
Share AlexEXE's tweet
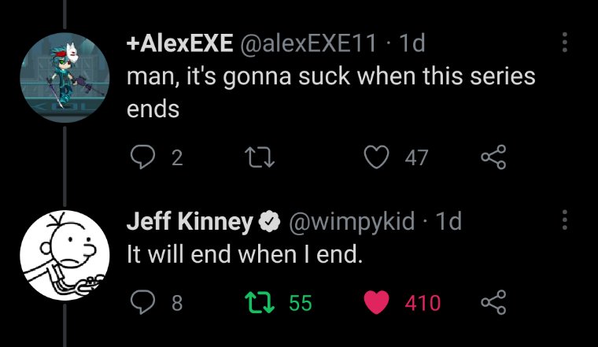[493, 158]
